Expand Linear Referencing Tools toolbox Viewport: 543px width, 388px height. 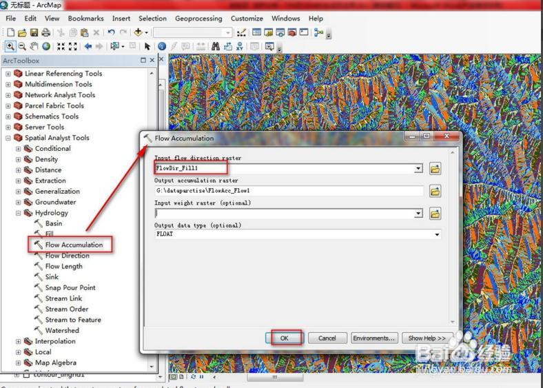coord(8,74)
